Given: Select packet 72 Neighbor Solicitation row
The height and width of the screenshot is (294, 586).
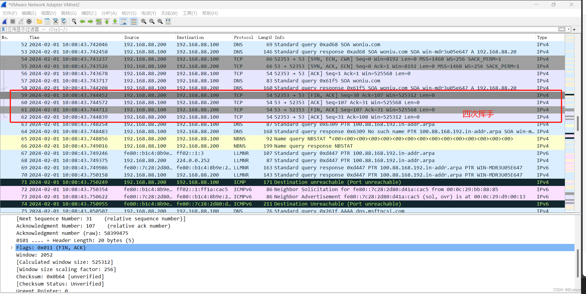Looking at the screenshot, I should [x=282, y=190].
